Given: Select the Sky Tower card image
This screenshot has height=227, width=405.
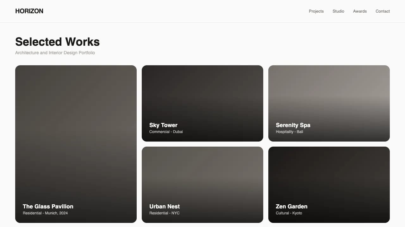Looking at the screenshot, I should (x=202, y=91).
